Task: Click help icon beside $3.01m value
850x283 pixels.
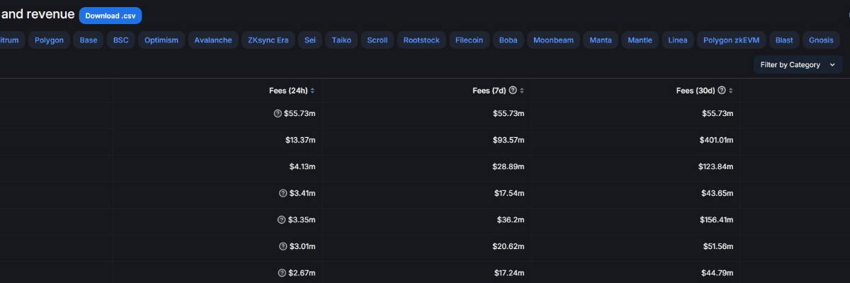Action: pyautogui.click(x=283, y=246)
